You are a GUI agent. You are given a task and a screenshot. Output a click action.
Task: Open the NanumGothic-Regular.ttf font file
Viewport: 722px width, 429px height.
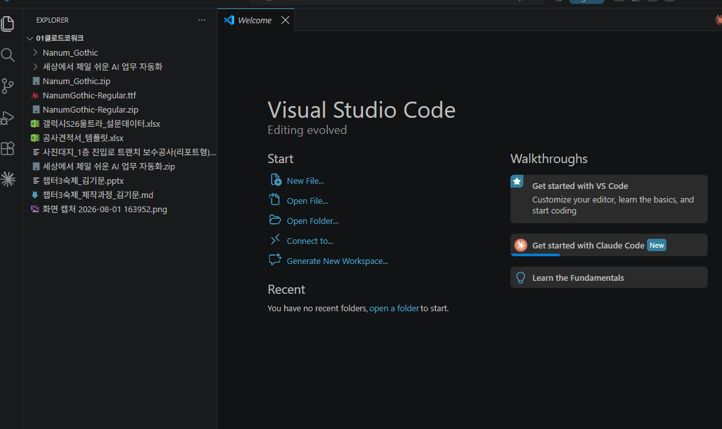tap(120, 95)
